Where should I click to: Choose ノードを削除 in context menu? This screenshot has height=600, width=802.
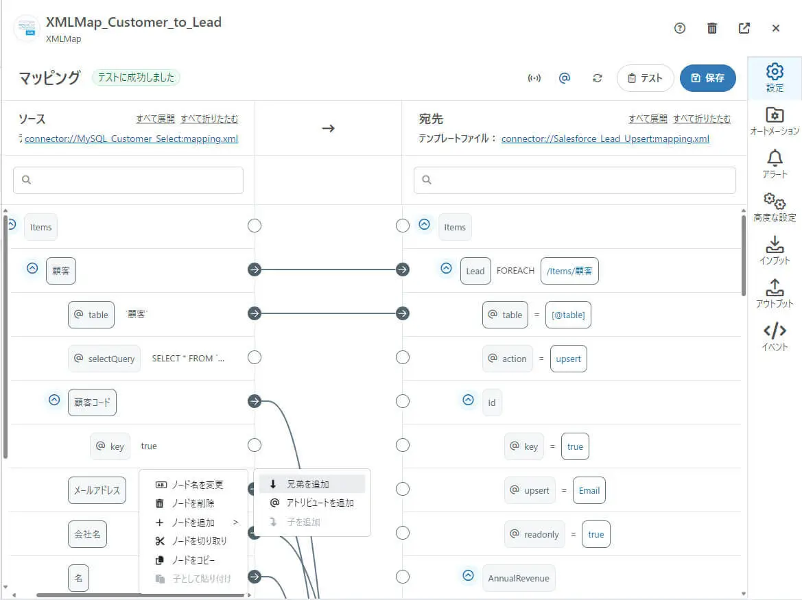(x=193, y=503)
